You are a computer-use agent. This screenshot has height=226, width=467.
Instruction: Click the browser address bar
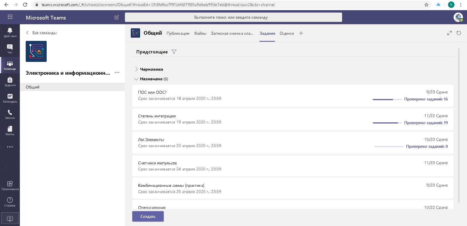coord(228,5)
